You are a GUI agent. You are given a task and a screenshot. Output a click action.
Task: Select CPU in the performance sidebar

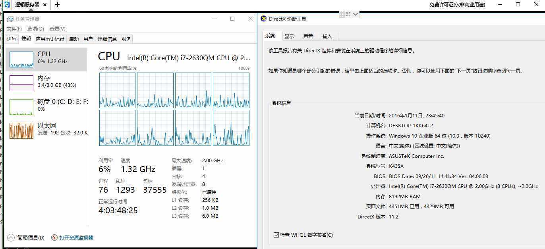tap(46, 59)
